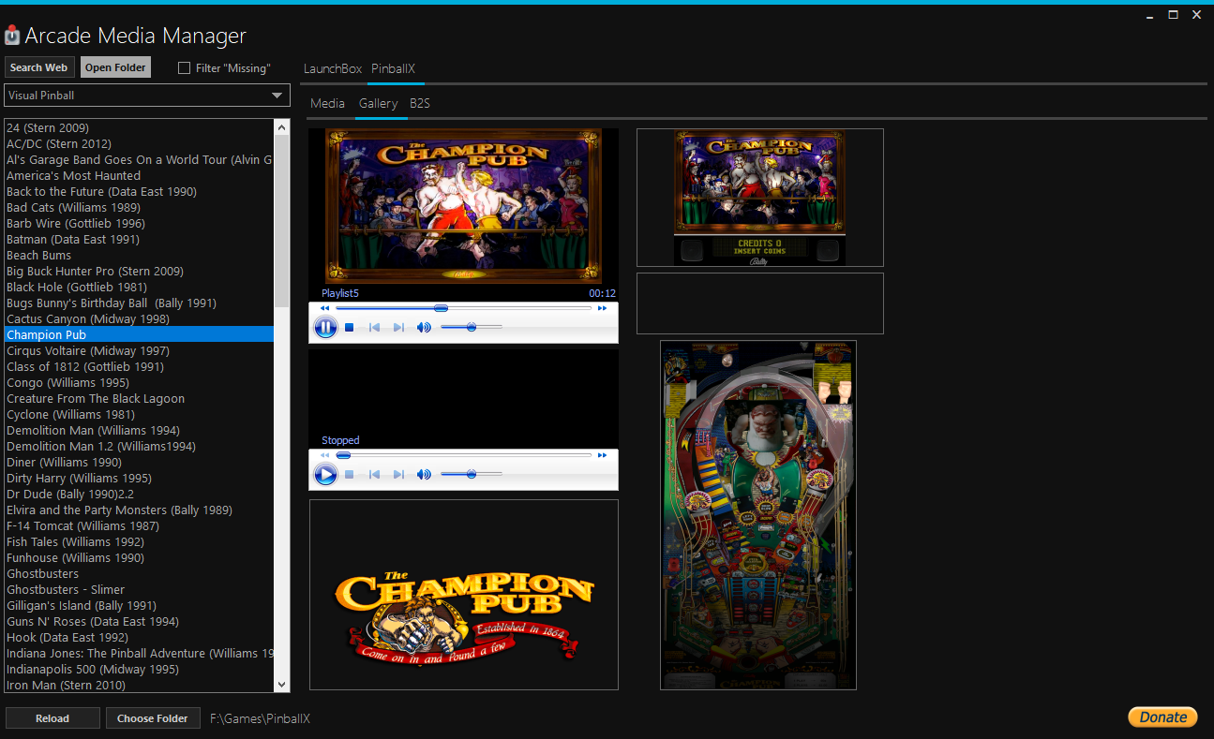This screenshot has width=1214, height=739.
Task: Click fast-forward arrows on stopped player
Action: 602,455
